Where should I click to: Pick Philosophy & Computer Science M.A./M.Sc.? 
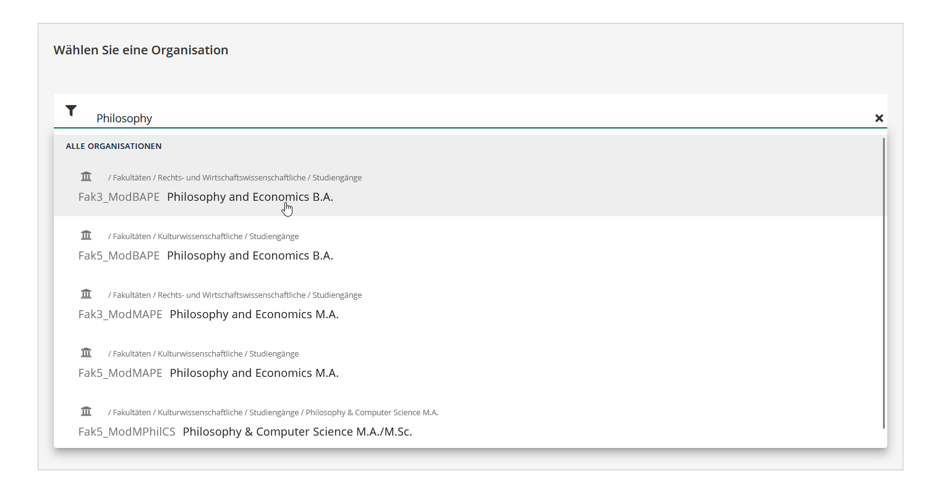297,432
